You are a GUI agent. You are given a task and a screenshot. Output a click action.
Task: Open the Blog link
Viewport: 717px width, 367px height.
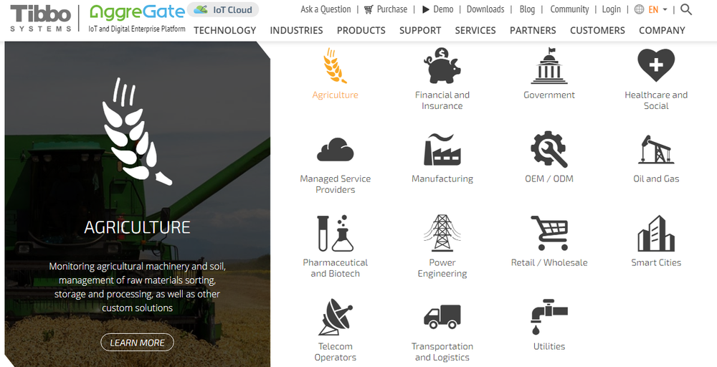coord(527,9)
